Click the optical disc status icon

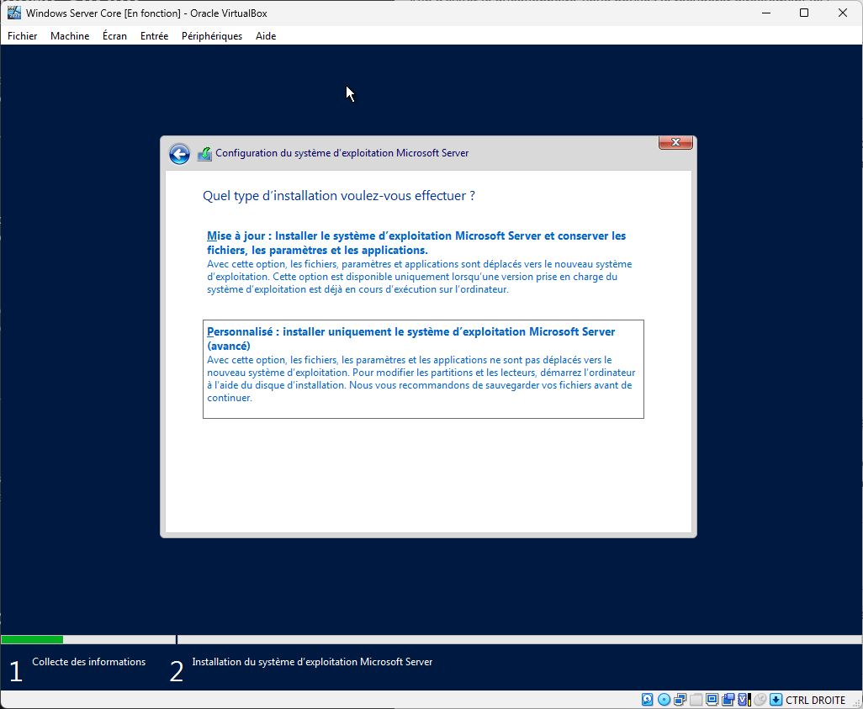[x=664, y=700]
